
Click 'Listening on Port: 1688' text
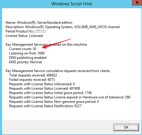27,53
